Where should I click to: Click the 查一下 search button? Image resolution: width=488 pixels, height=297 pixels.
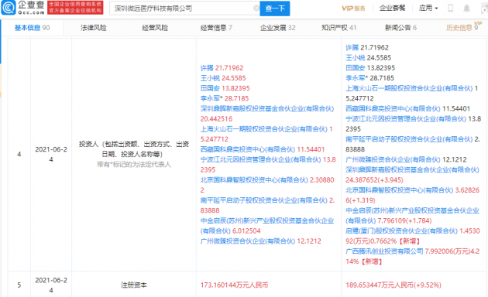coord(275,9)
